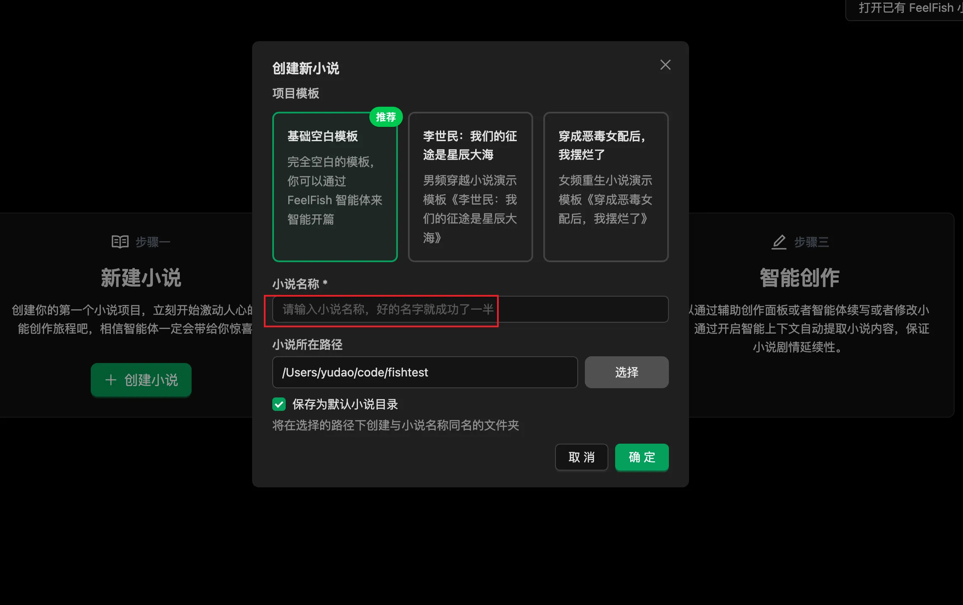
Task: Uncheck 保存为默认小说目录 checkbox
Action: [x=279, y=404]
